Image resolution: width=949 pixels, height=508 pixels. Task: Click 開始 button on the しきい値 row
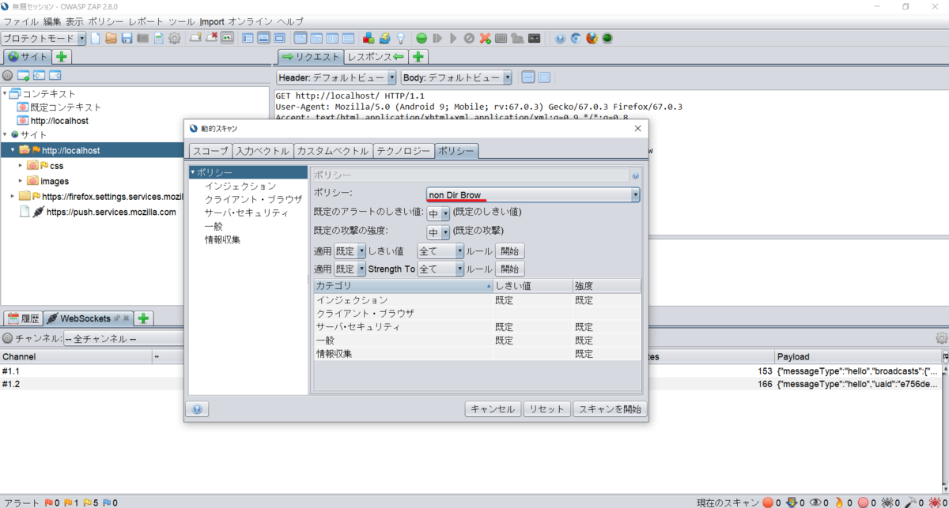(x=510, y=250)
